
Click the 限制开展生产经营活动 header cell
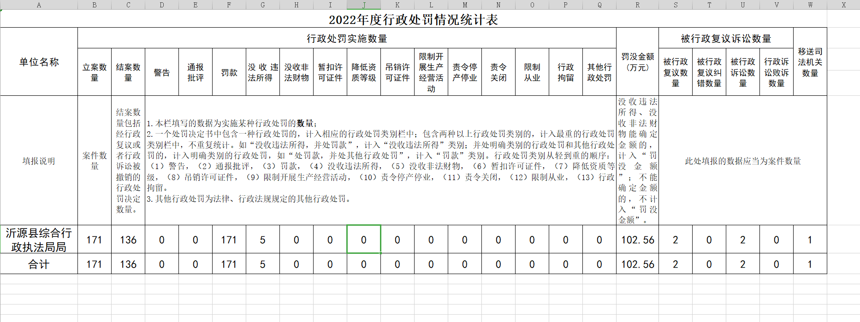(431, 72)
